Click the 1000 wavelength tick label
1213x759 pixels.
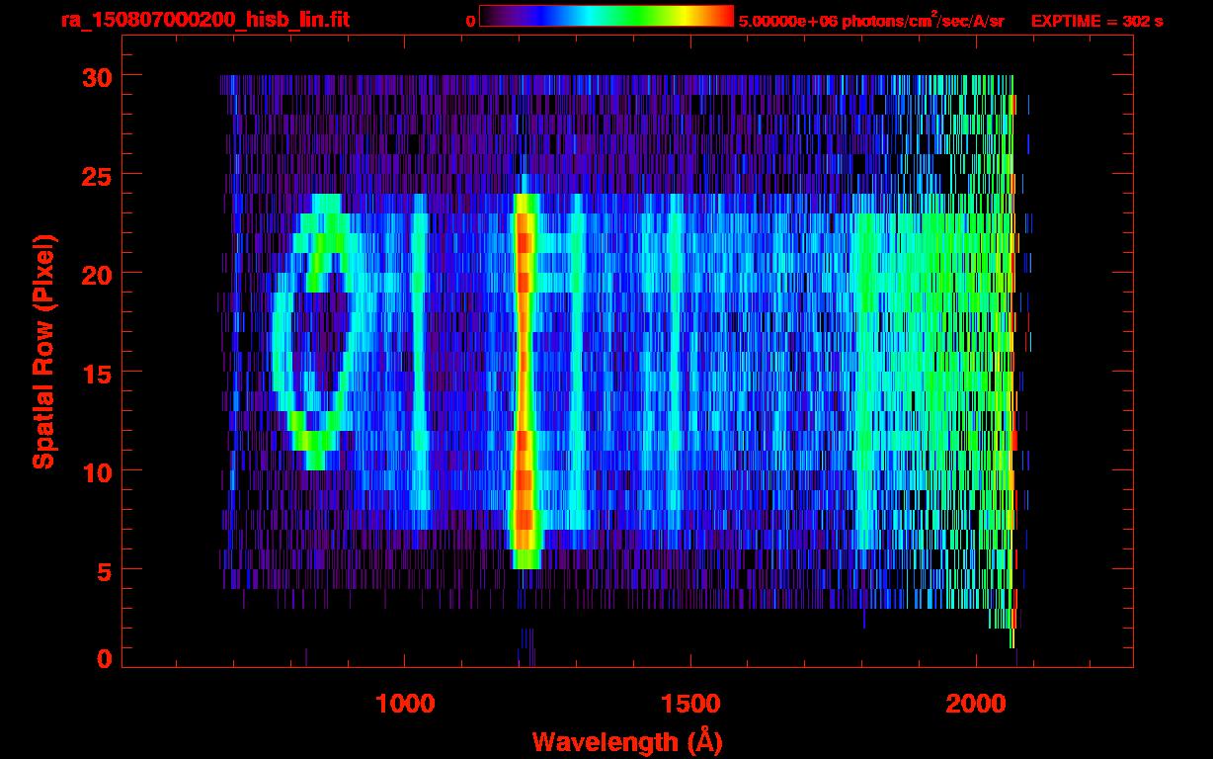[x=405, y=703]
